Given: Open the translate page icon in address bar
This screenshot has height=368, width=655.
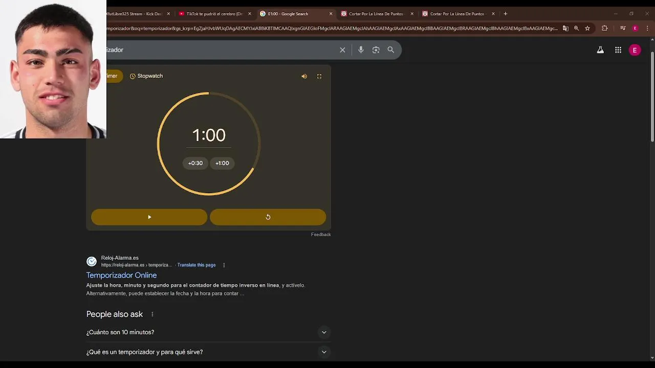Looking at the screenshot, I should [x=565, y=29].
